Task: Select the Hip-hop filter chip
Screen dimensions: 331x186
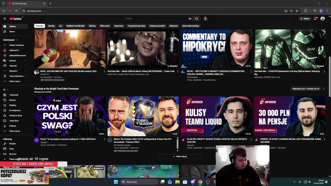Action: pos(92,26)
